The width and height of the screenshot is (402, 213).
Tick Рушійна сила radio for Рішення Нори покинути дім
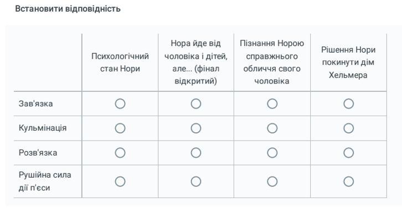pyautogui.click(x=348, y=181)
